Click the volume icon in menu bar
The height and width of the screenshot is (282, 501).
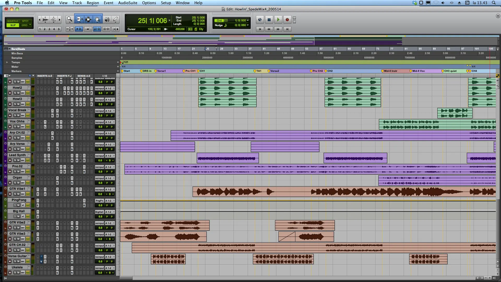pyautogui.click(x=443, y=3)
